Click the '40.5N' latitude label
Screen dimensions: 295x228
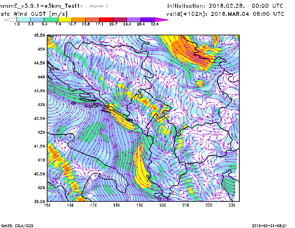coord(39,174)
